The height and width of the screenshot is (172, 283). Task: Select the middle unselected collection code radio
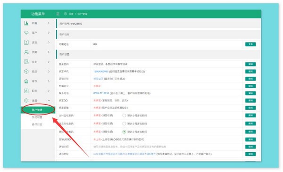point(124,123)
